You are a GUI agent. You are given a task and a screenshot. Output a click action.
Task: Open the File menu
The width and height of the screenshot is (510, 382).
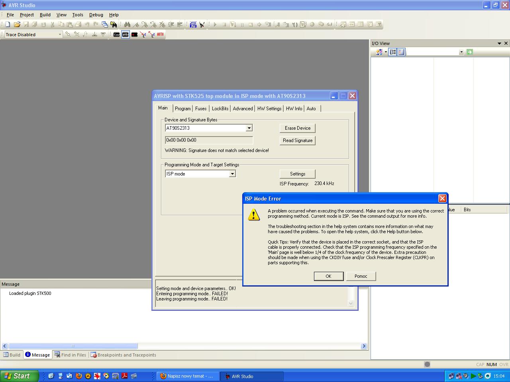click(x=10, y=15)
